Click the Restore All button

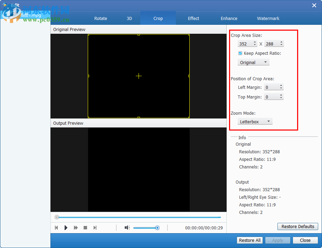click(249, 240)
